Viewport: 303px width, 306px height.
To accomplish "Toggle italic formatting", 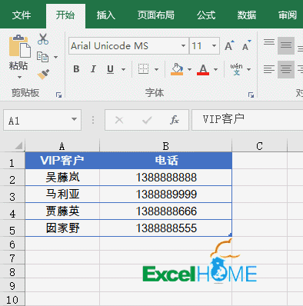I will [x=93, y=69].
